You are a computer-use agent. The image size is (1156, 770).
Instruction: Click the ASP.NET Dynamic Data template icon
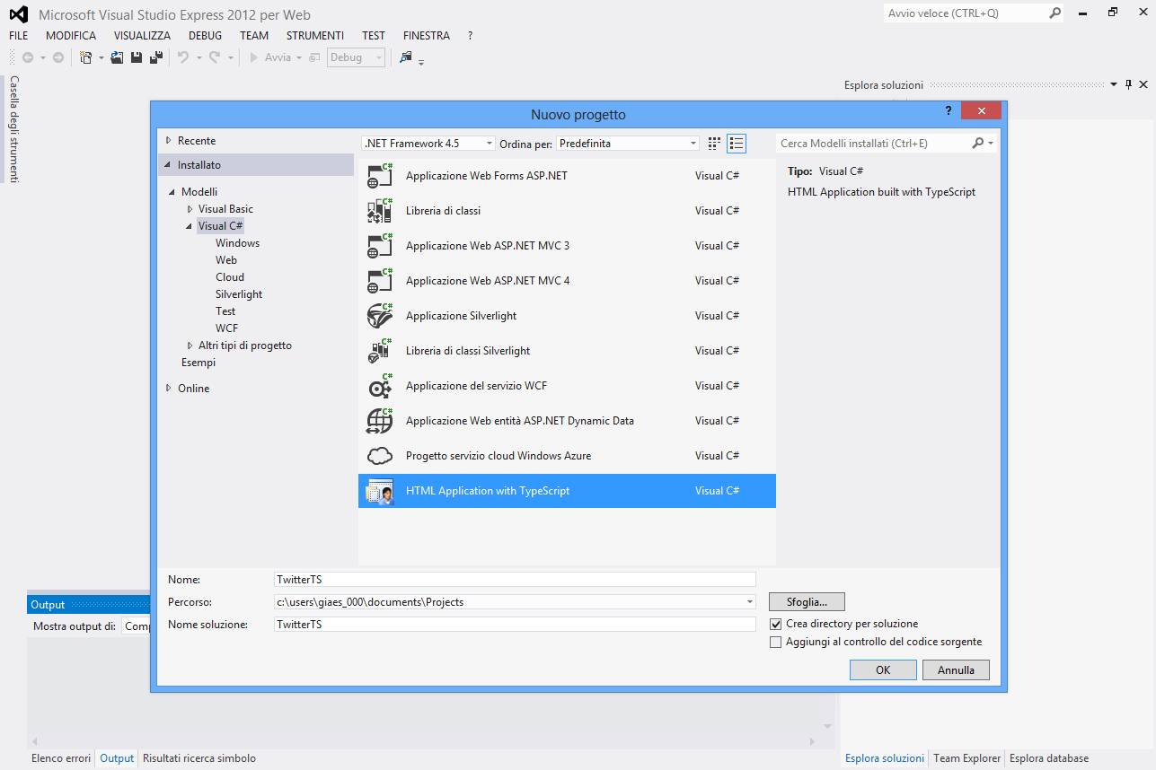pos(380,421)
